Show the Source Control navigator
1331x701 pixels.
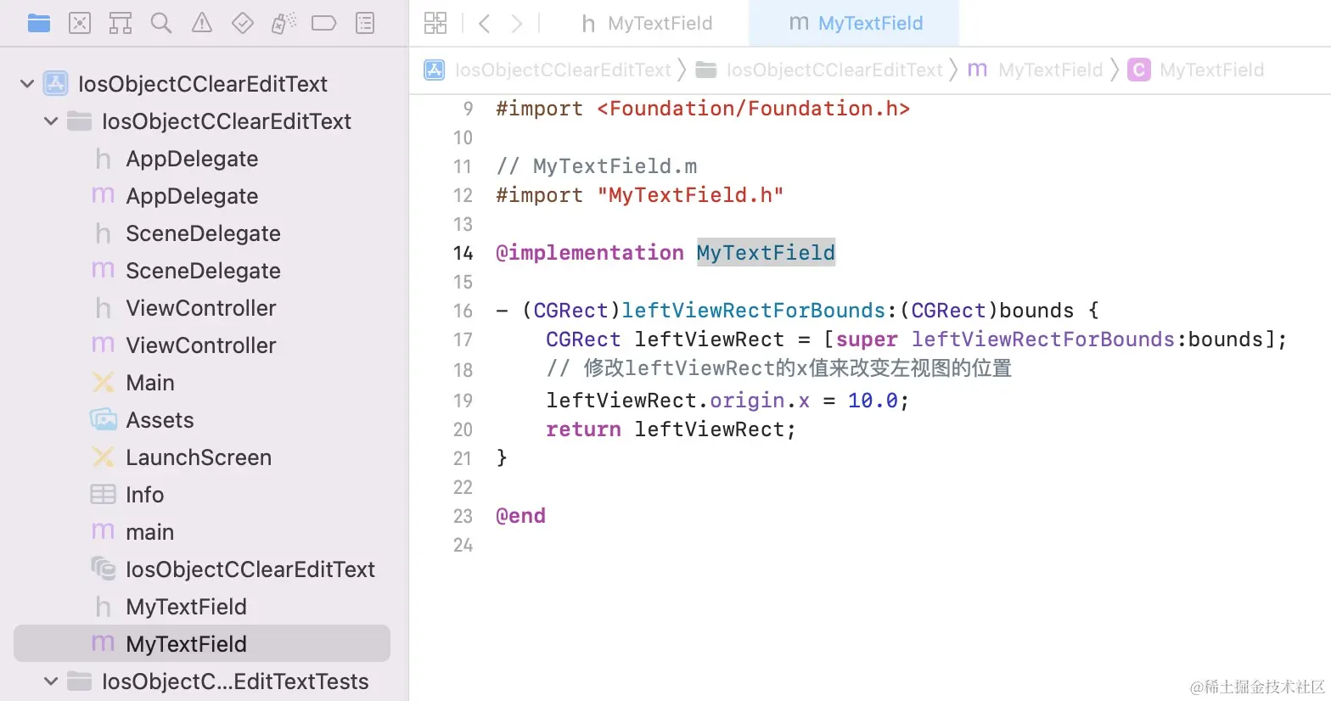[80, 23]
